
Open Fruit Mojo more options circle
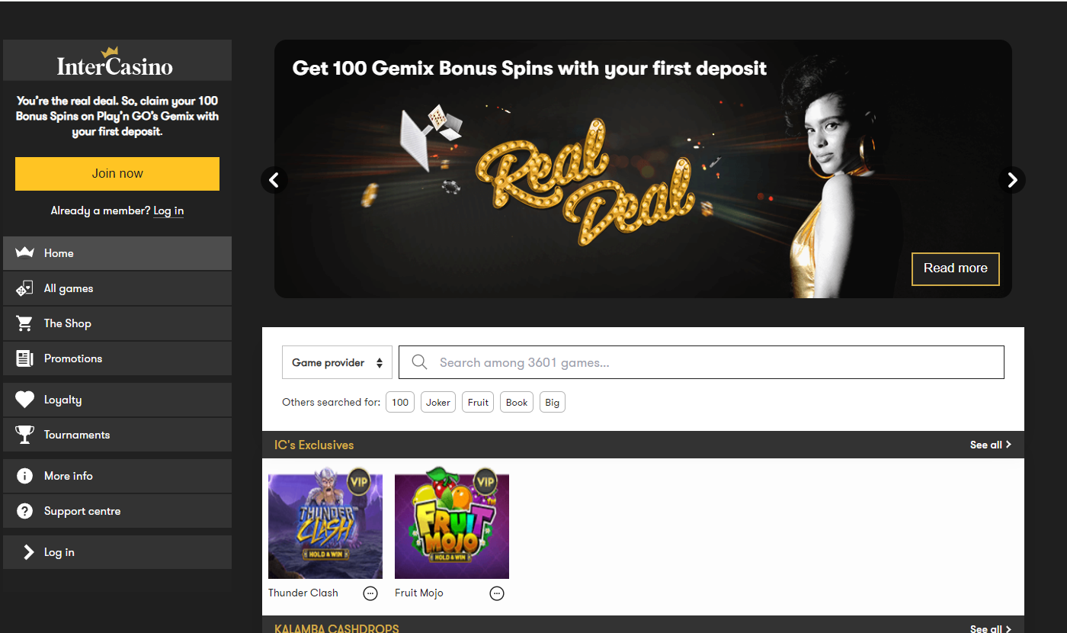click(x=497, y=593)
